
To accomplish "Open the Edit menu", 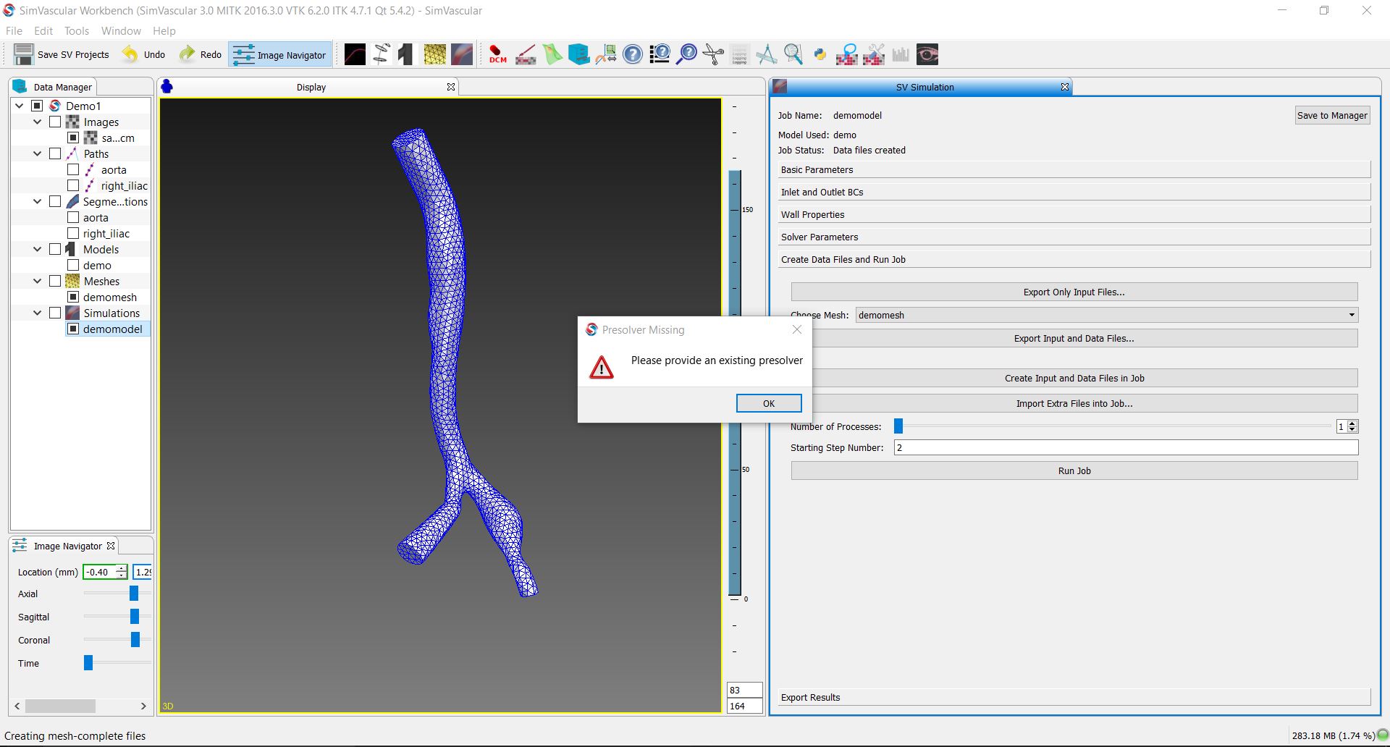I will tap(43, 31).
